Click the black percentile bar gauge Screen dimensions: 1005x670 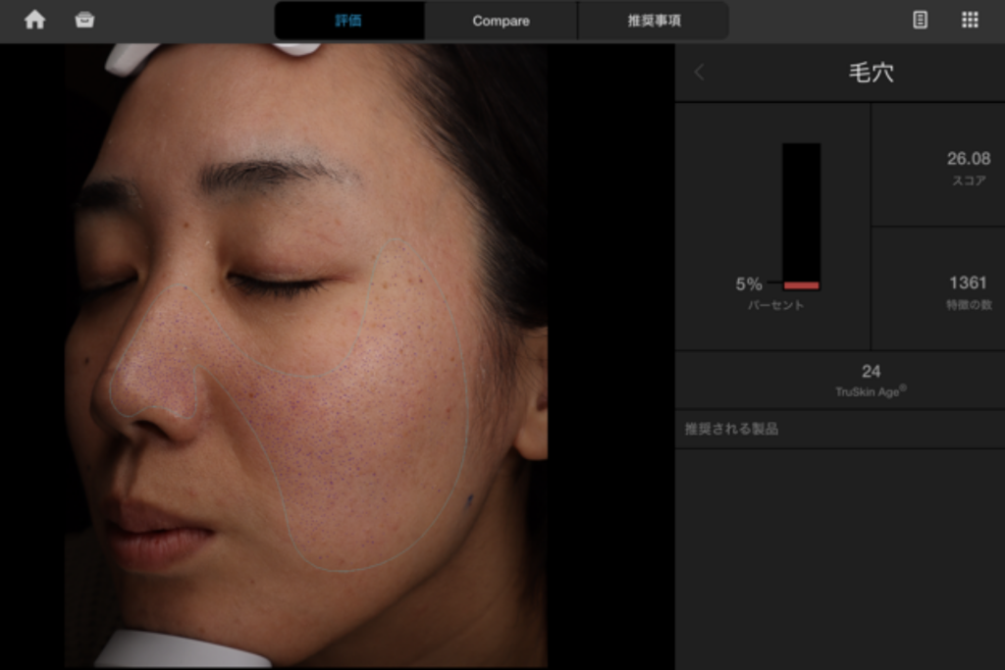[x=801, y=206]
